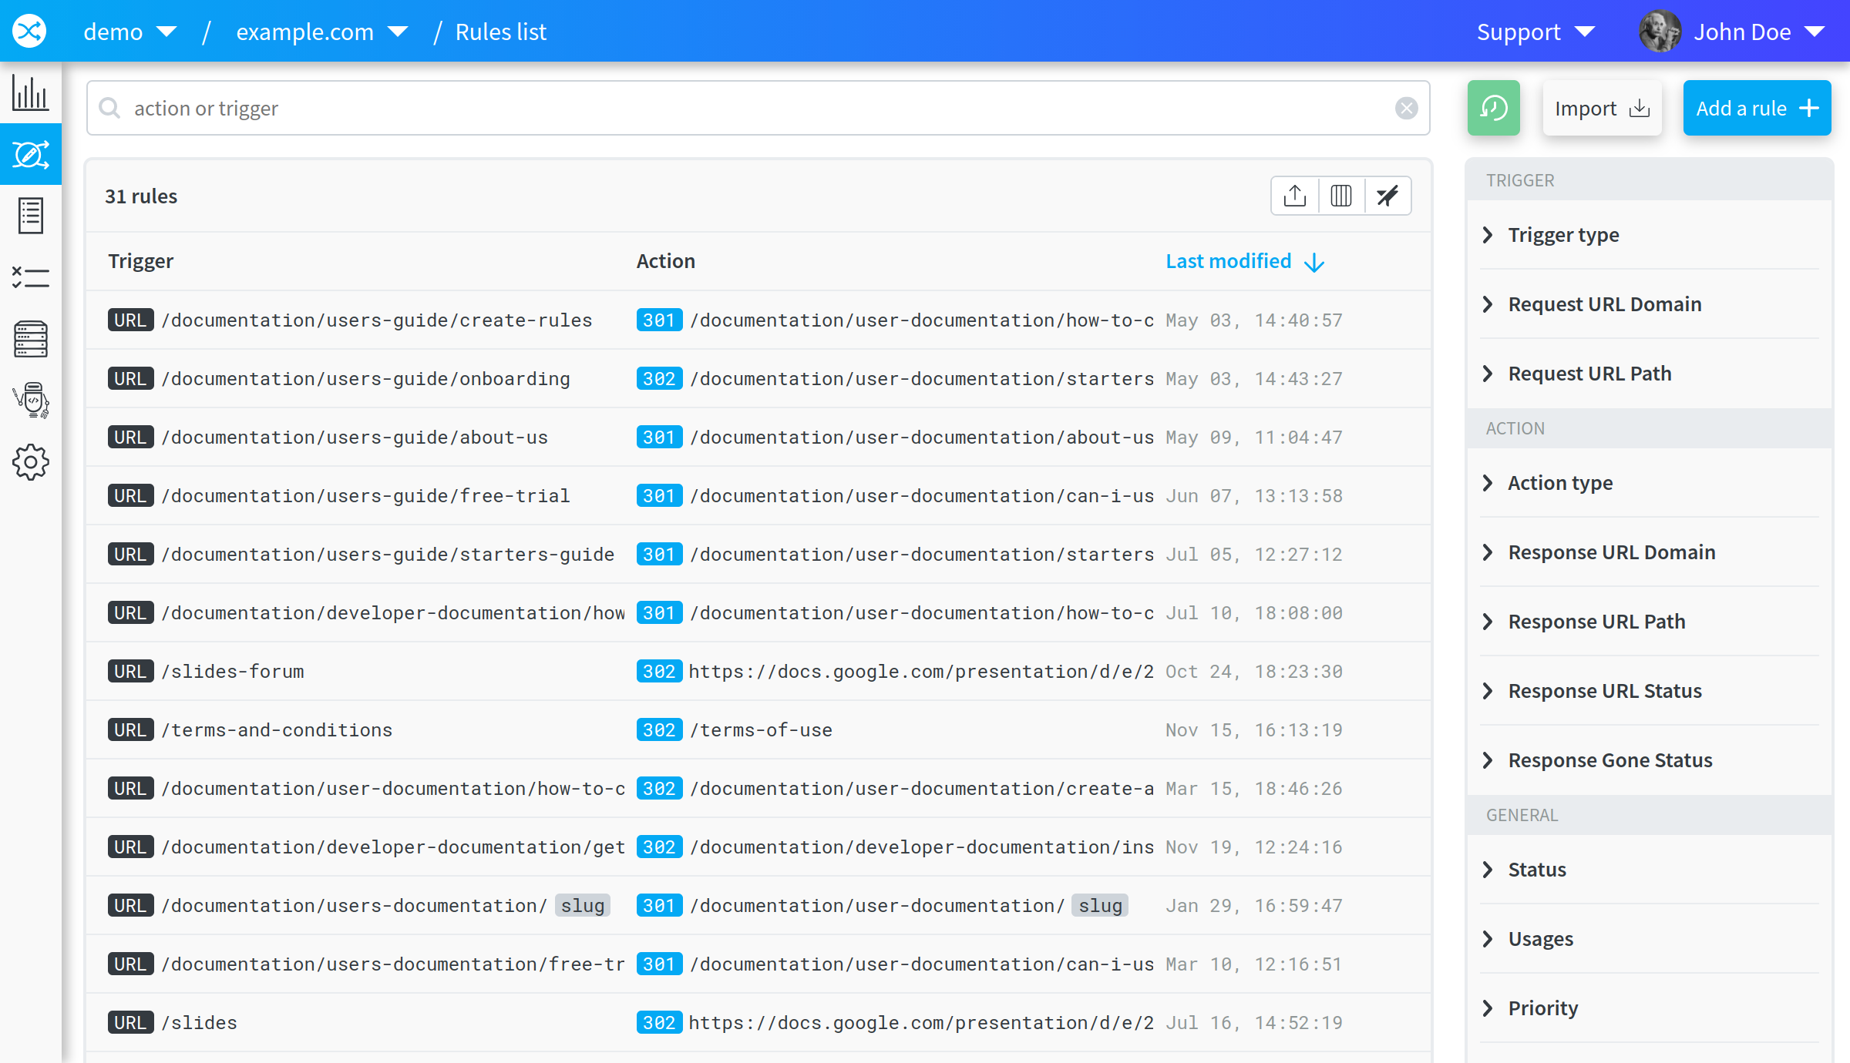Expand the Trigger type filter
Viewport: 1850px width, 1063px height.
(1563, 235)
